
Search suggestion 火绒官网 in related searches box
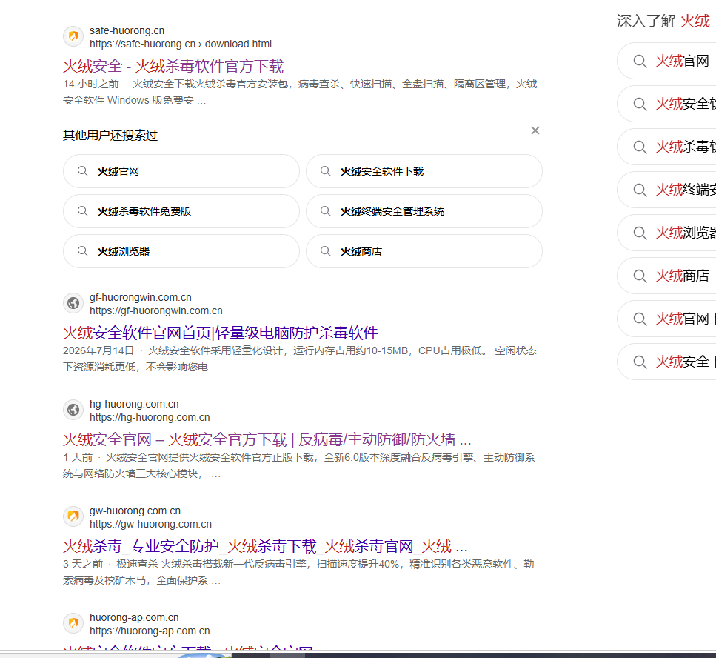click(x=181, y=171)
